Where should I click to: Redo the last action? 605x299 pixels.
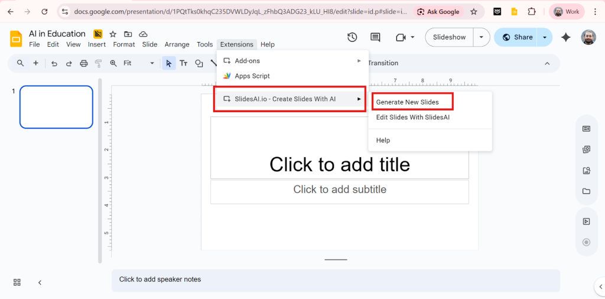69,63
